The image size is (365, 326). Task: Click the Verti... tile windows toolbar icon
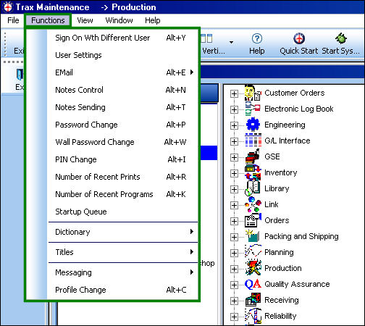click(207, 38)
